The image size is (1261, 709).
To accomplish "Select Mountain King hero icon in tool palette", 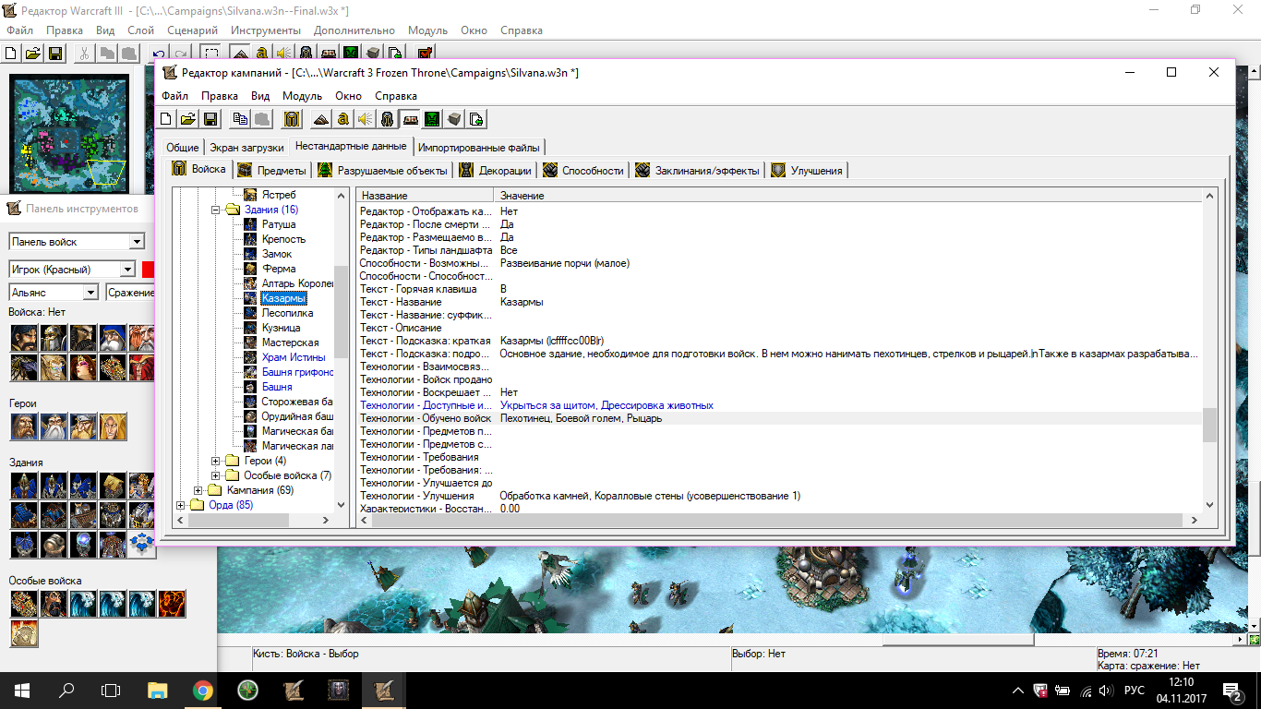I will pyautogui.click(x=84, y=427).
